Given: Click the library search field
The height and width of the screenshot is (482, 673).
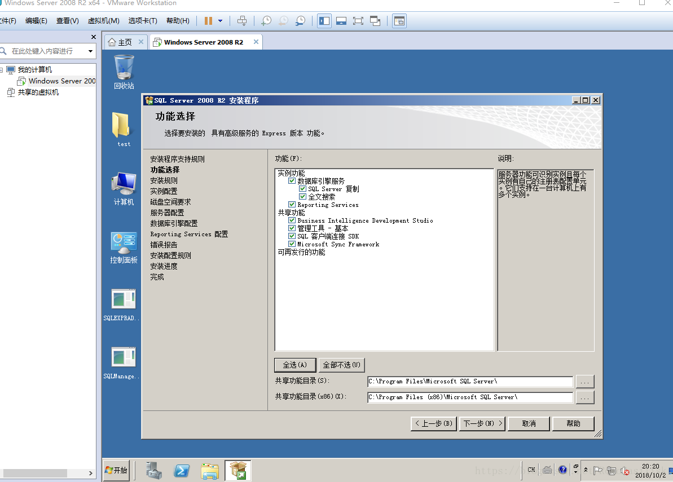Looking at the screenshot, I should 43,51.
